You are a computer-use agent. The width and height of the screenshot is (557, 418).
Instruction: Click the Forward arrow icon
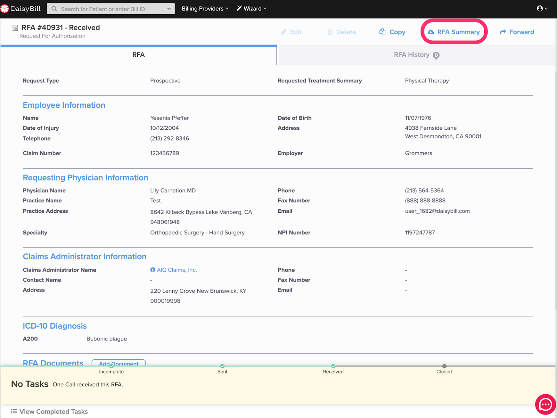point(503,32)
